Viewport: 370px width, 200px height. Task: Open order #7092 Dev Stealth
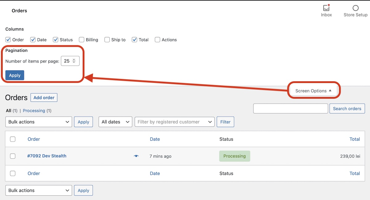pos(47,156)
